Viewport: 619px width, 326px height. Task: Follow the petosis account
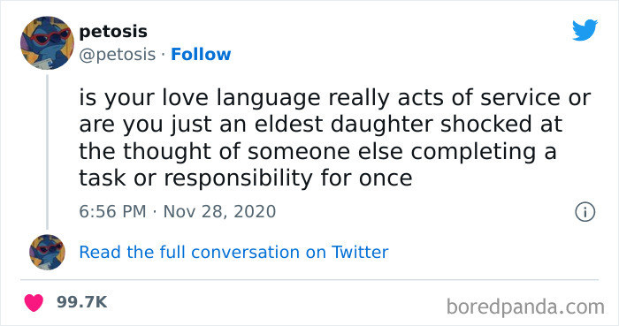(201, 54)
